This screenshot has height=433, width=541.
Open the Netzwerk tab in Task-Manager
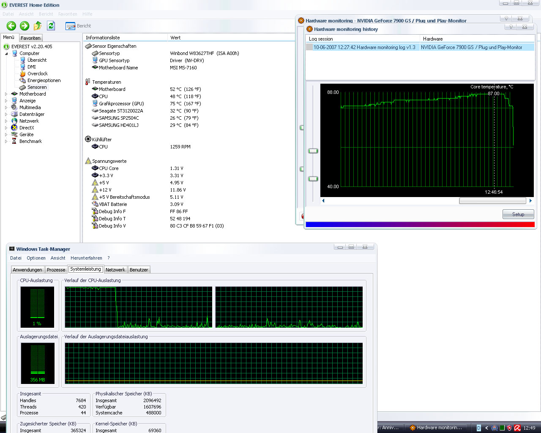pyautogui.click(x=115, y=270)
